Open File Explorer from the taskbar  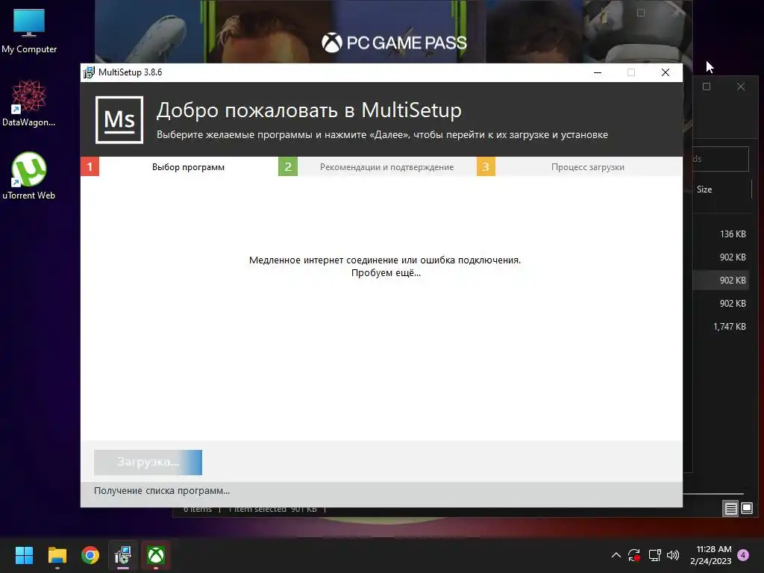click(x=57, y=555)
